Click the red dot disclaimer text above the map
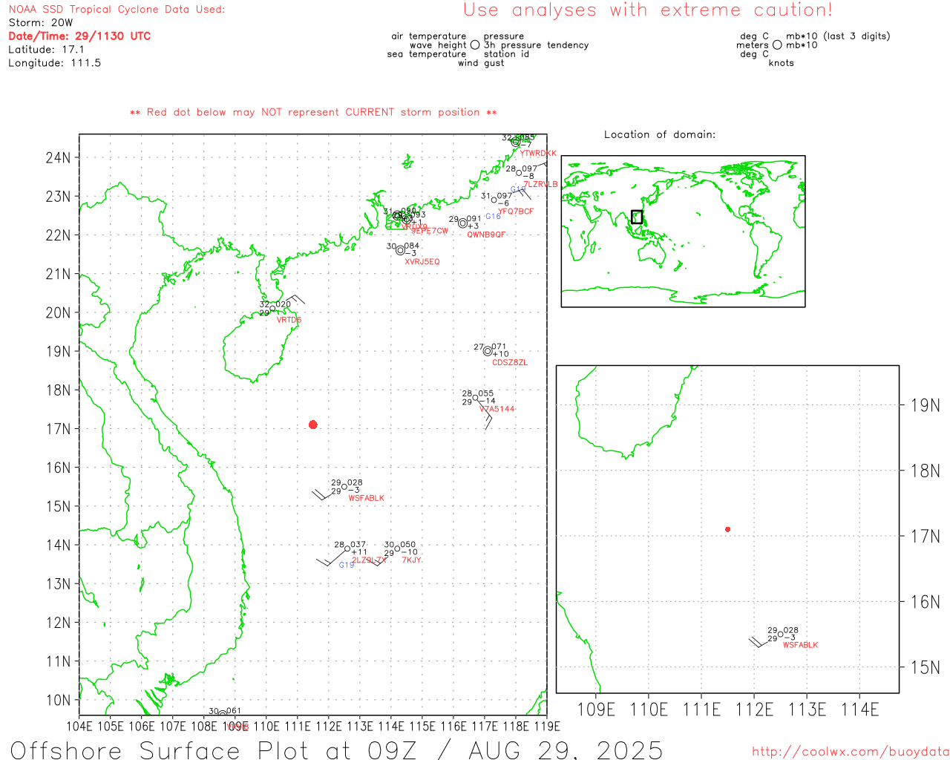This screenshot has height=760, width=950. [313, 112]
